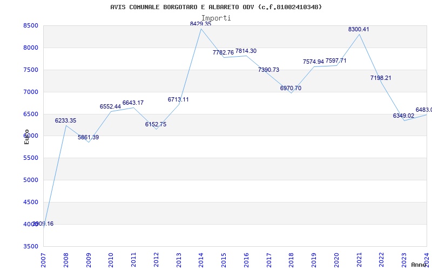Screen dimensions: 432x270
Task: Click the 6233.35 value label
Action: pyautogui.click(x=65, y=120)
